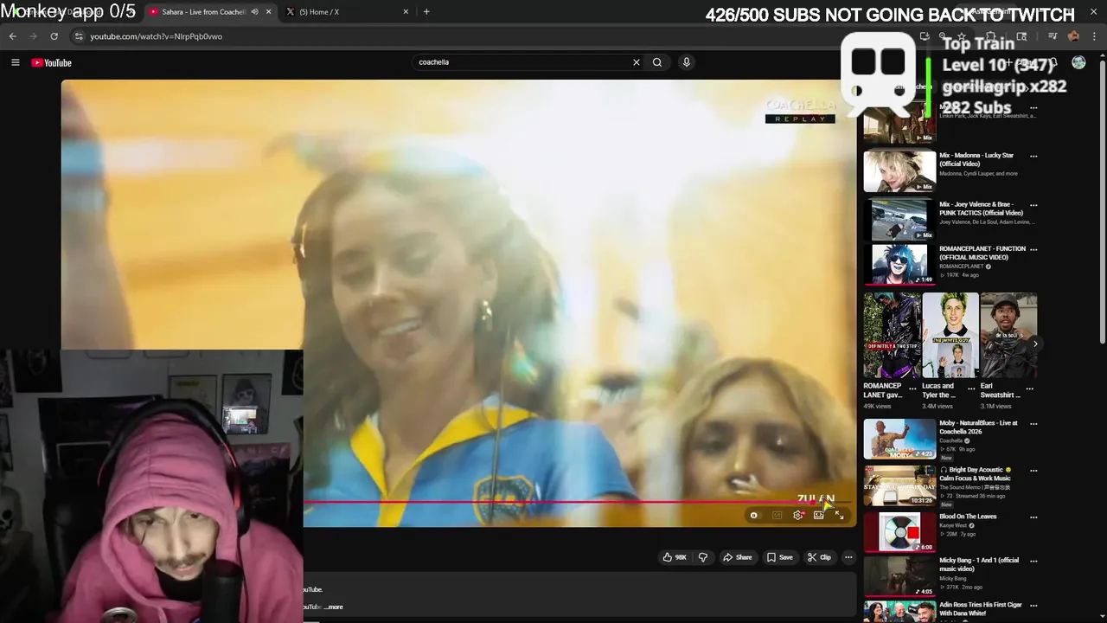Open the Chrome profile avatar
Viewport: 1107px width, 623px height.
coord(1073,36)
